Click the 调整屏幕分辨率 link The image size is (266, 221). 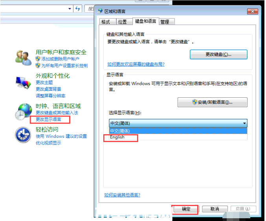click(x=51, y=96)
